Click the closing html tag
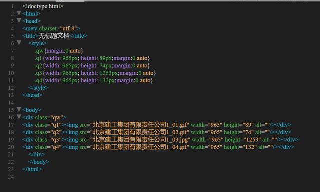 point(32,169)
